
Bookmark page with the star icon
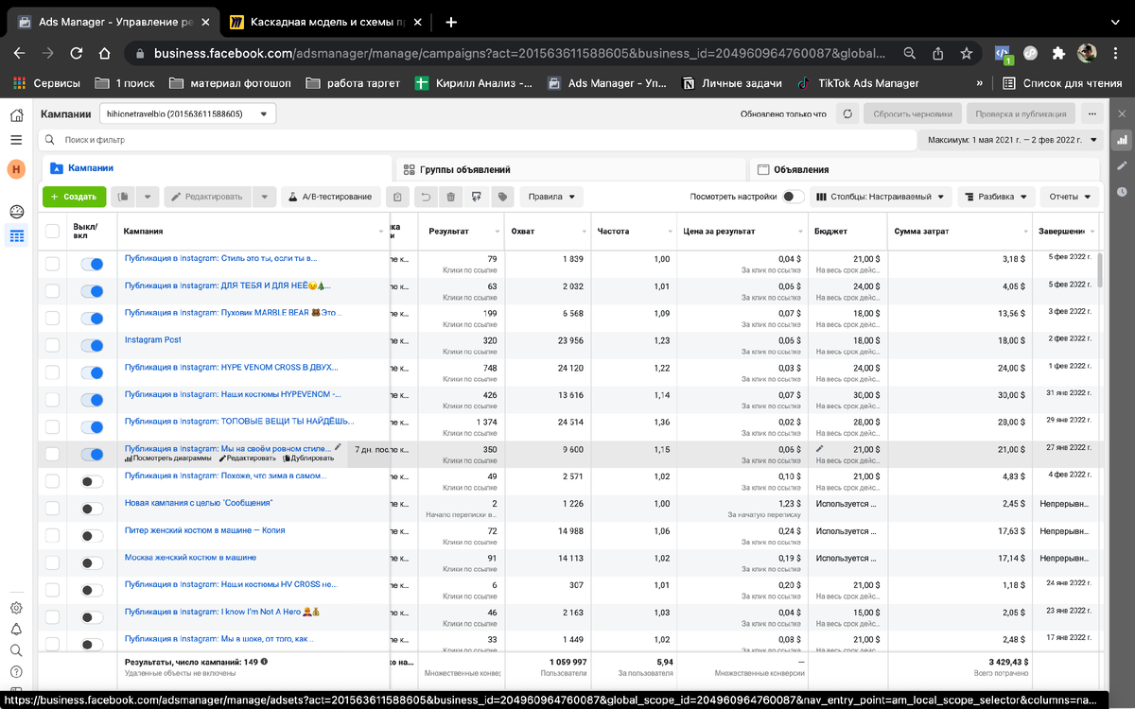[x=966, y=53]
